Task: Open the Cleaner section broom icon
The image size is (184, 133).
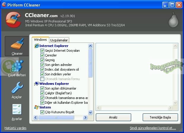Action: point(17,44)
